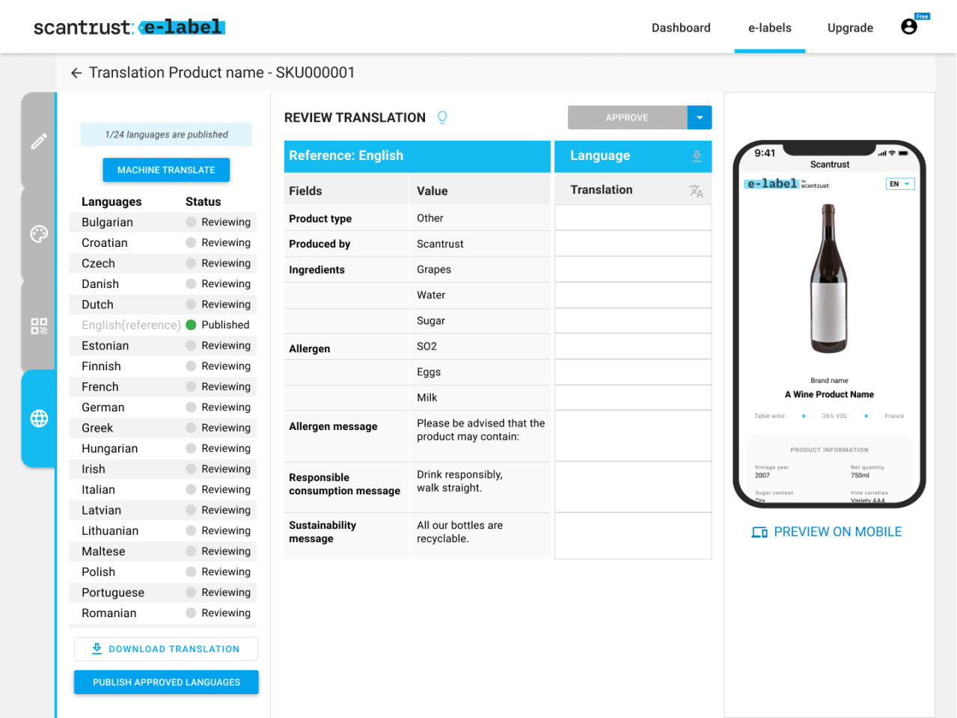Click the download icon in Language header

tap(697, 156)
